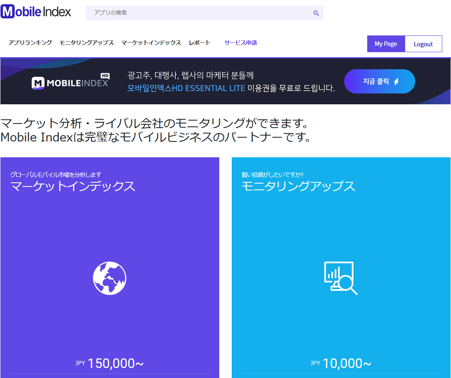Open the レポート menu
451x378 pixels.
200,43
